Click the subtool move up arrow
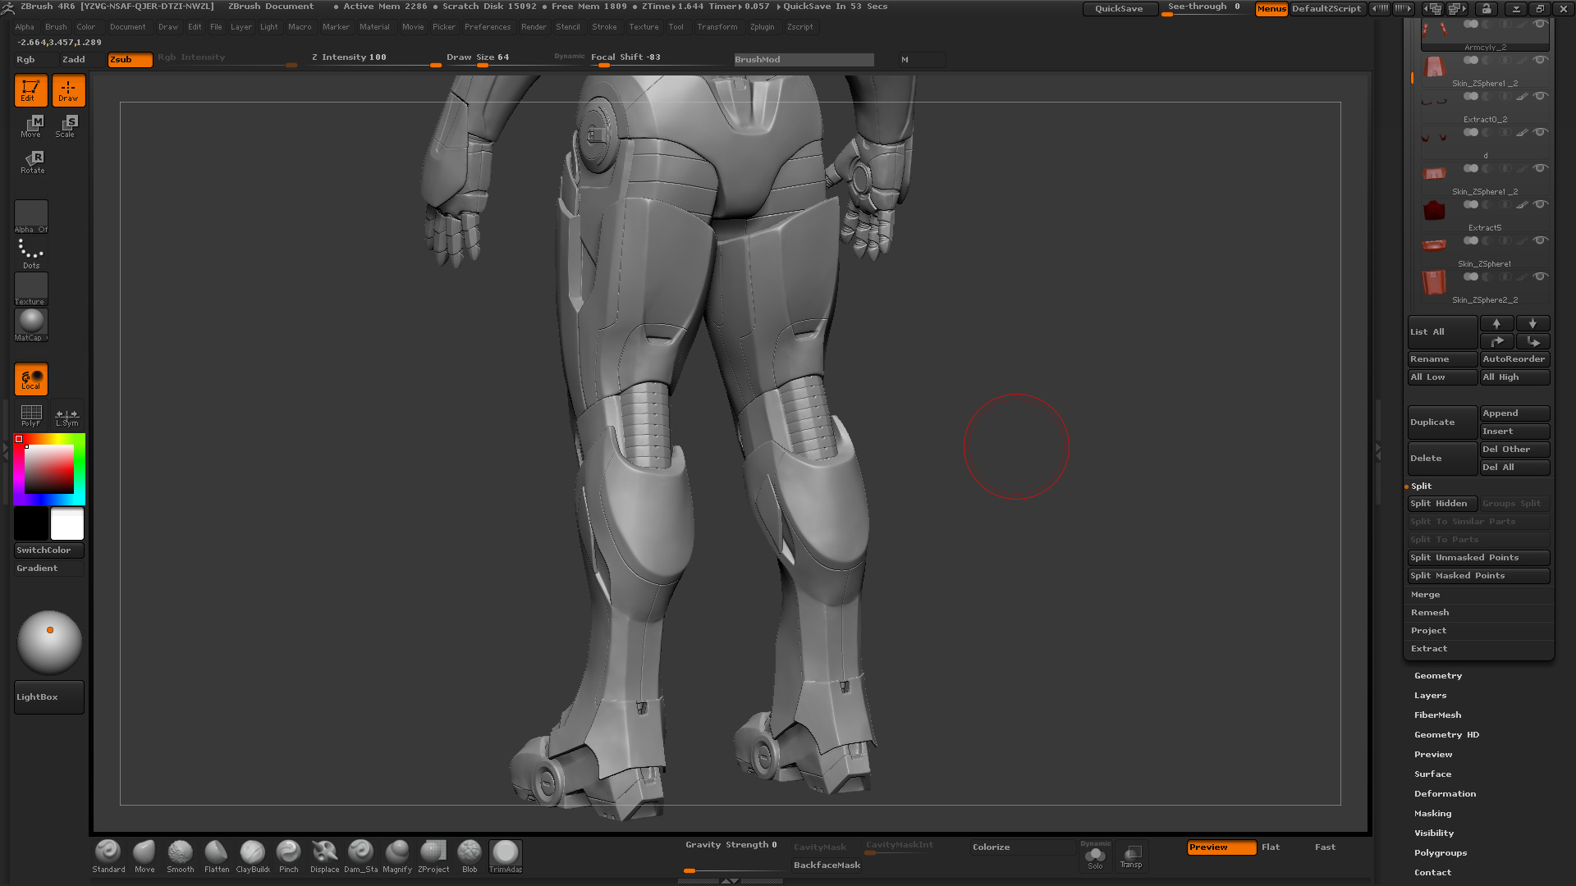This screenshot has width=1576, height=886. [1496, 323]
